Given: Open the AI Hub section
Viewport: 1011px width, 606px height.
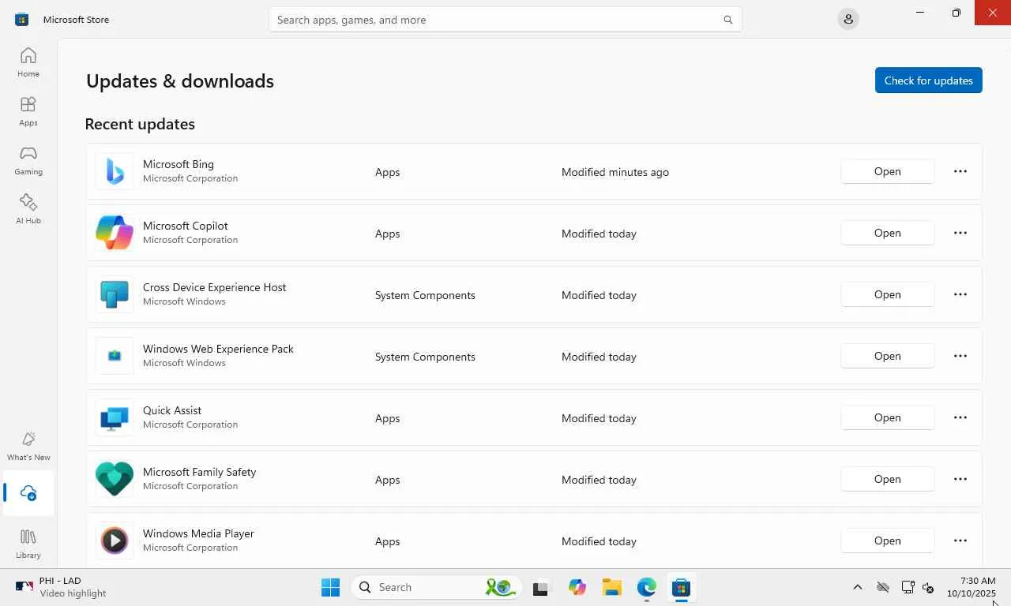Looking at the screenshot, I should pyautogui.click(x=28, y=209).
